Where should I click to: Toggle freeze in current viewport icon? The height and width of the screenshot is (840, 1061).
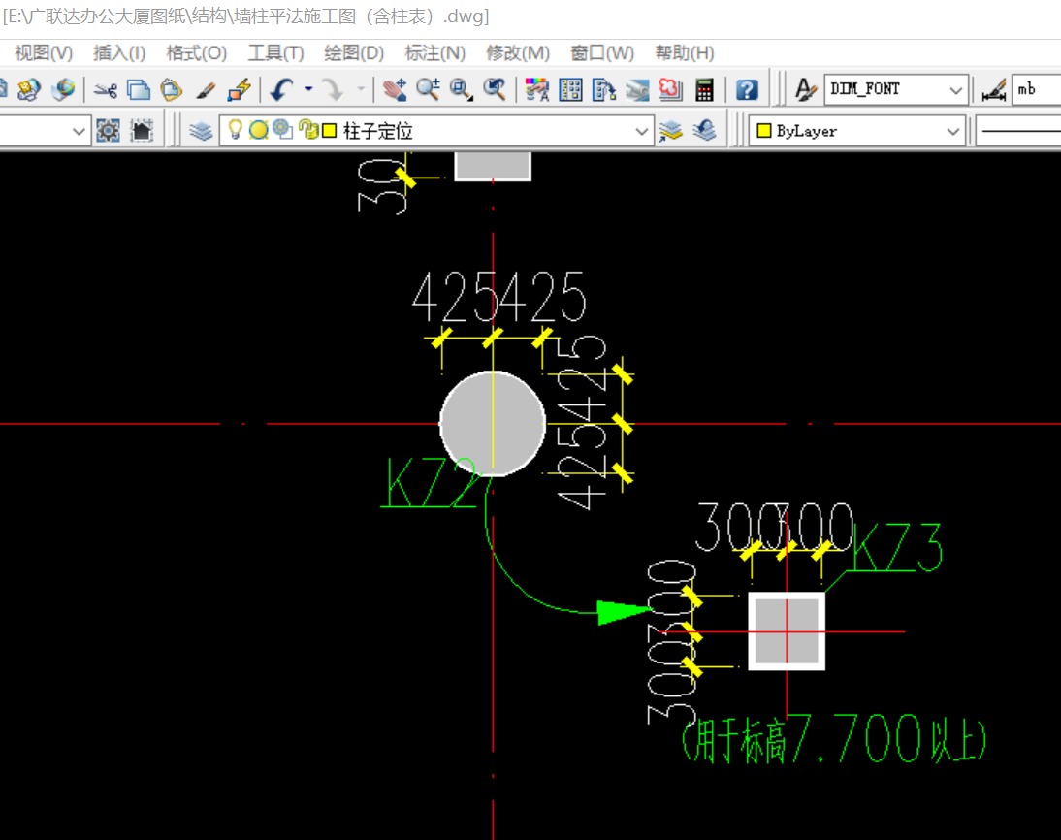point(282,129)
